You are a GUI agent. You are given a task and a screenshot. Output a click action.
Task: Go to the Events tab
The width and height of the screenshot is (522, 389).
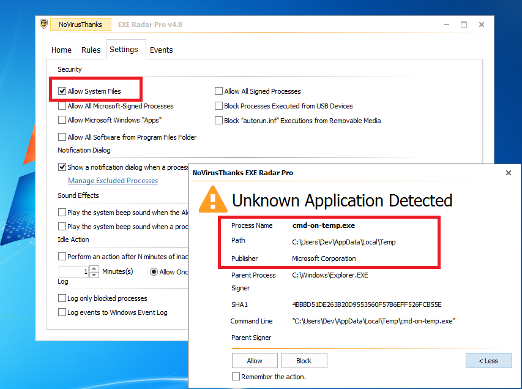[162, 50]
